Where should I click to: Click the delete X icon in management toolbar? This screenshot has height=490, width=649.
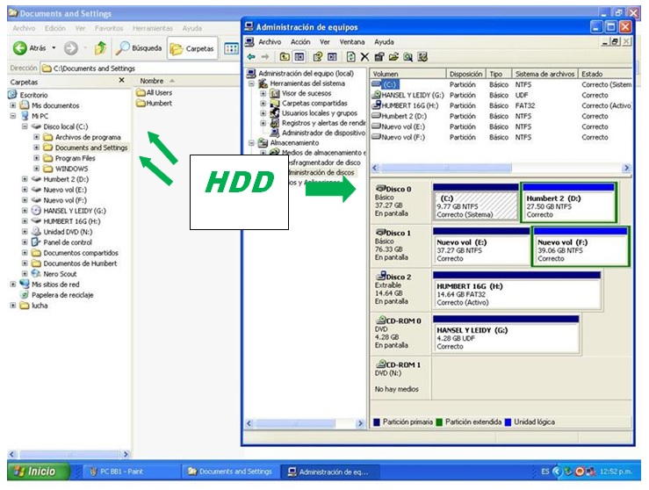click(364, 57)
